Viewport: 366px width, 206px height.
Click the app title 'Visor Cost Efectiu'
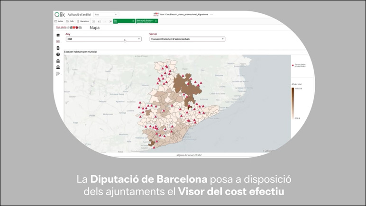click(x=185, y=15)
